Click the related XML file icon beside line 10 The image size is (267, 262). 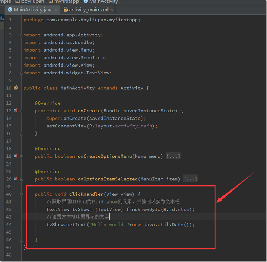point(16,88)
